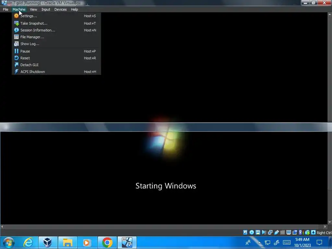
Task: Click the horizontal scrollbar right arrow
Action: 325,227
